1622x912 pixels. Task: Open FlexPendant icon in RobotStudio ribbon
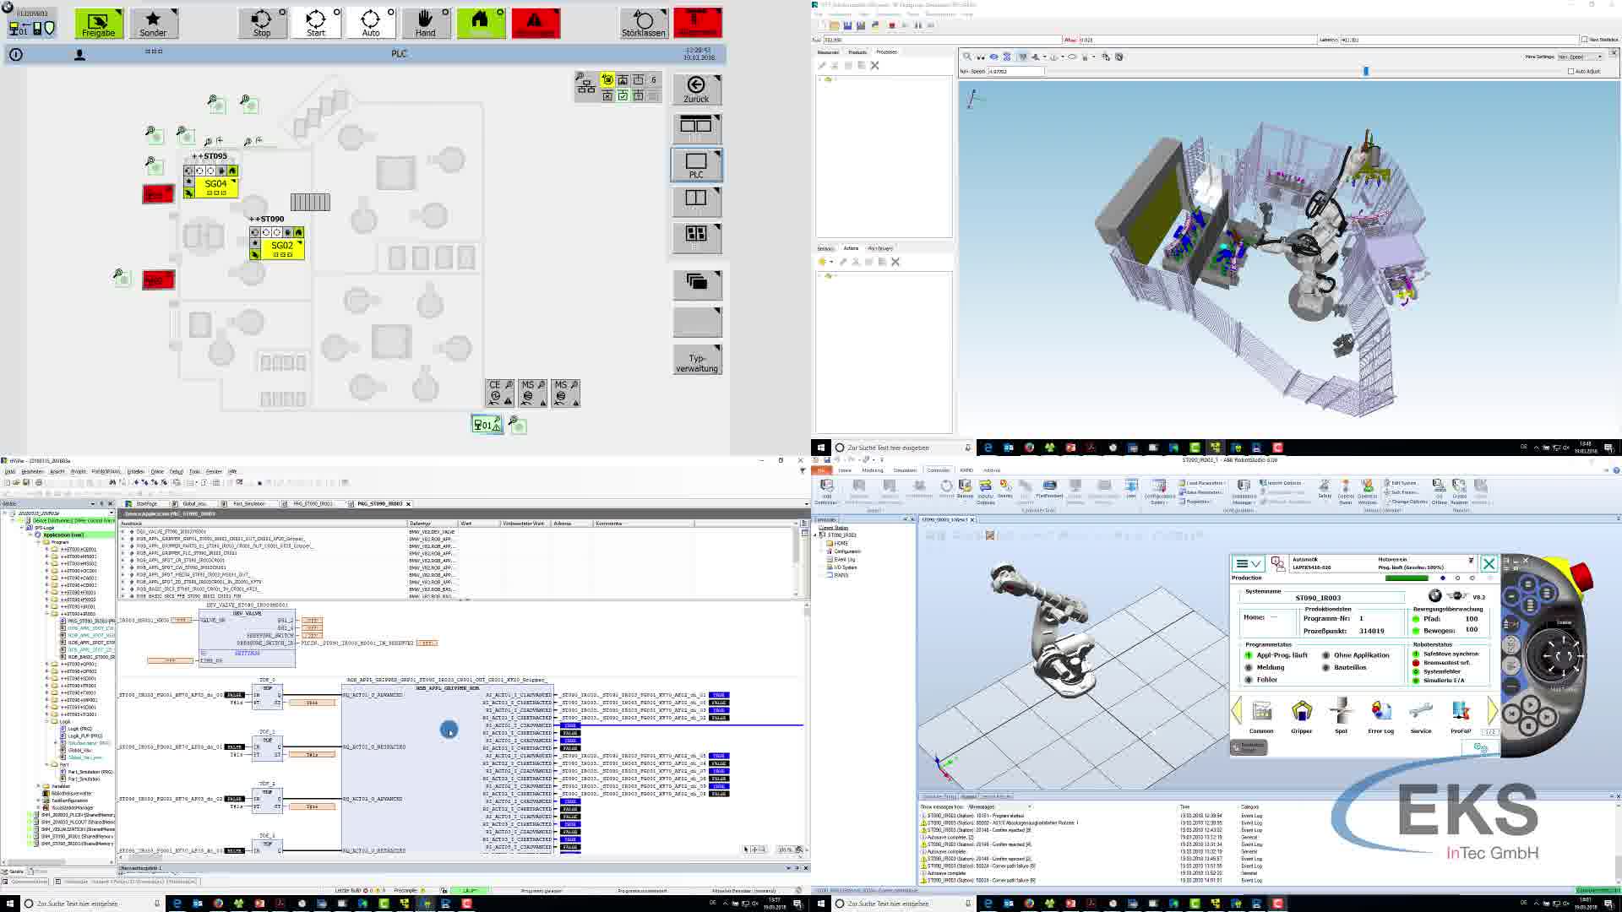[1049, 489]
